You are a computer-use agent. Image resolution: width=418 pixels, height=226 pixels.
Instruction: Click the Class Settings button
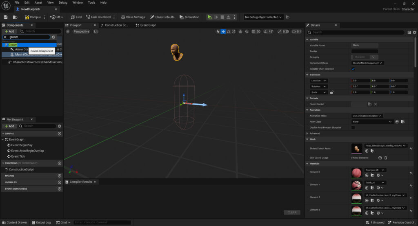tap(133, 17)
